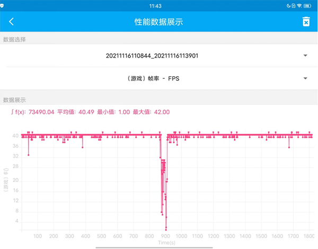This screenshot has height=249, width=318.
Task: Tap the 11:43 clock in status bar
Action: pyautogui.click(x=159, y=5)
